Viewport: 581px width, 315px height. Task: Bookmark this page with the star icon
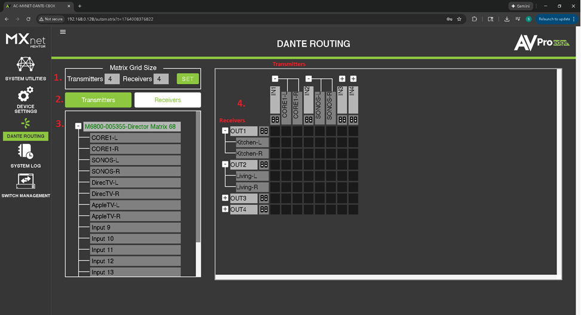coord(459,19)
